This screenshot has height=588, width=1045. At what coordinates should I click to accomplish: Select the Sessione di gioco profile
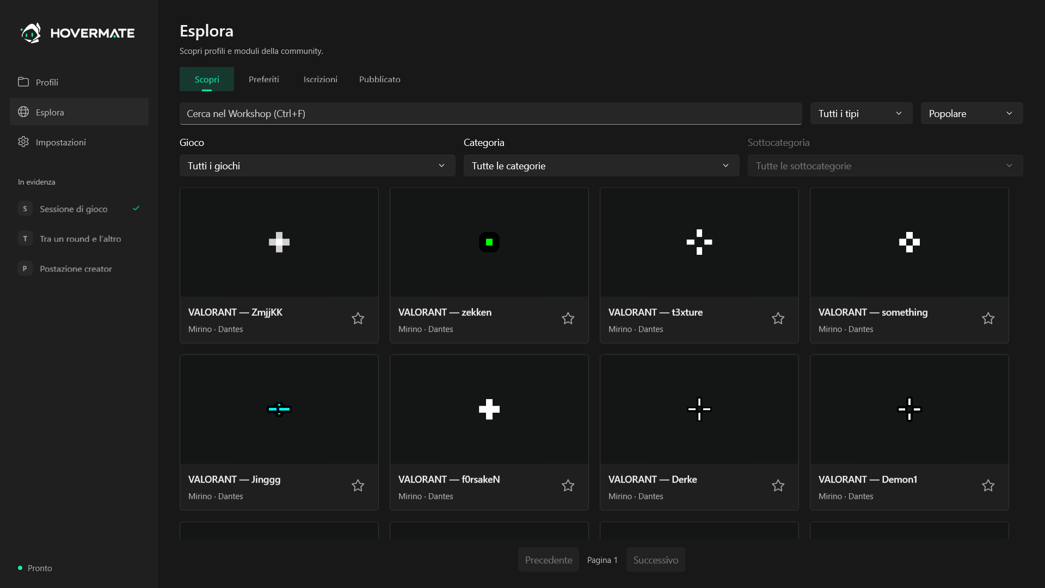point(79,209)
